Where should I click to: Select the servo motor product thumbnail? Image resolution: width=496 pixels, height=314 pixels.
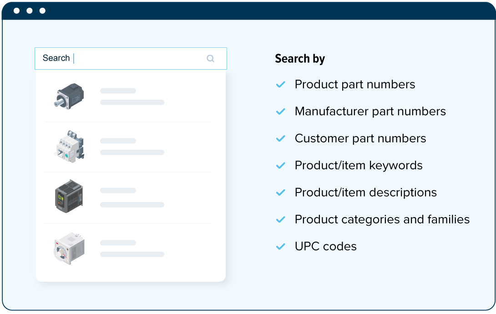click(68, 96)
